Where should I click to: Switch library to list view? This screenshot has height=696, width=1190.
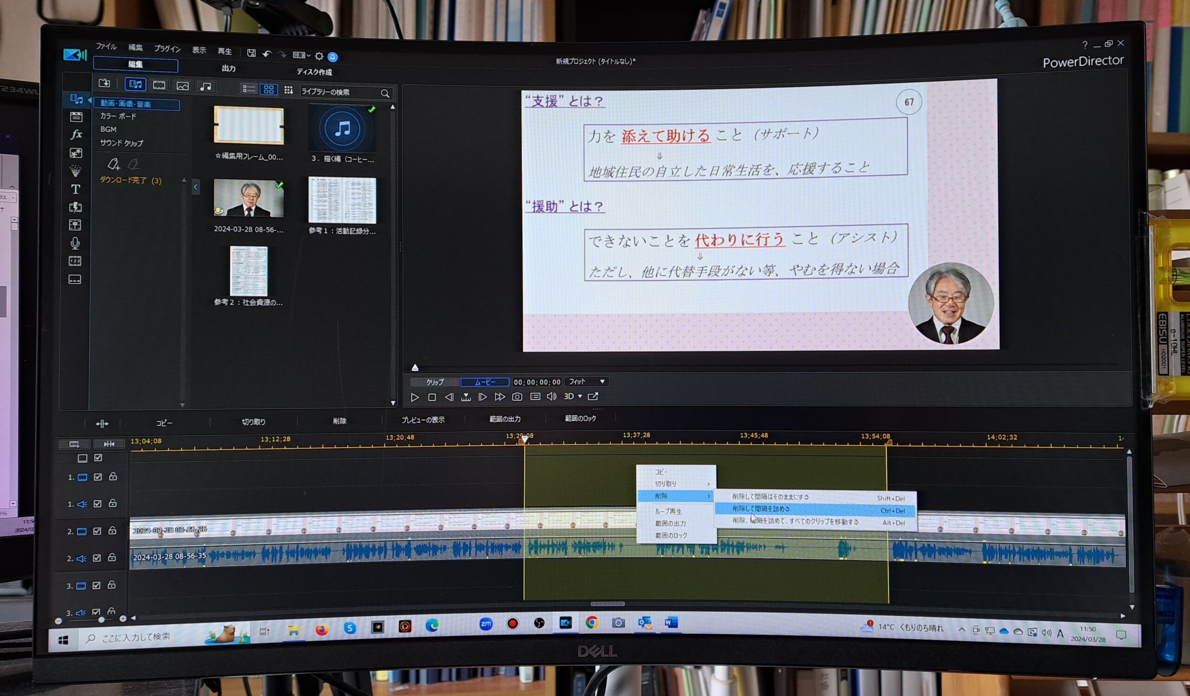(x=248, y=89)
